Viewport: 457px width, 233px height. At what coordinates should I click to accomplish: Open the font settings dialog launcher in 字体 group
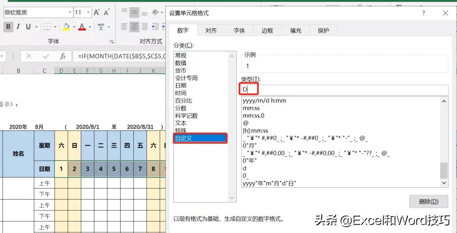[112, 42]
